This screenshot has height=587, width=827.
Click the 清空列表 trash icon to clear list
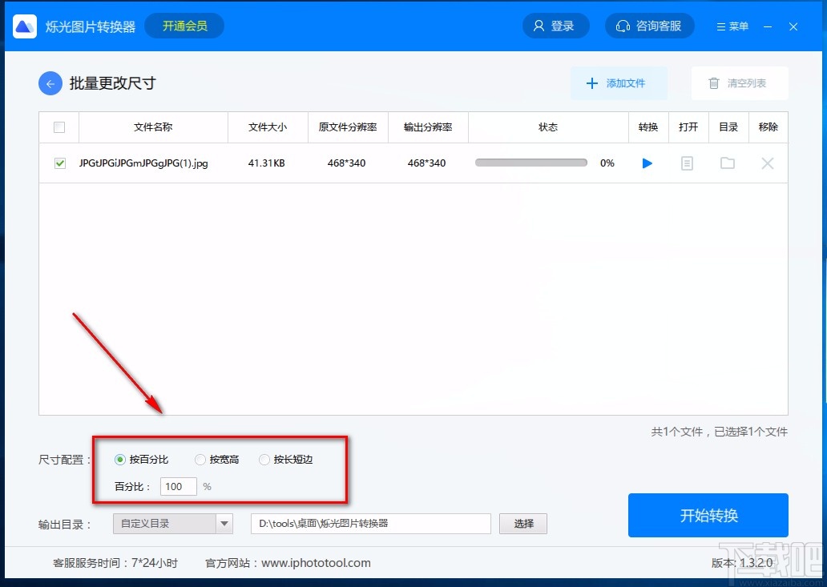coord(713,82)
